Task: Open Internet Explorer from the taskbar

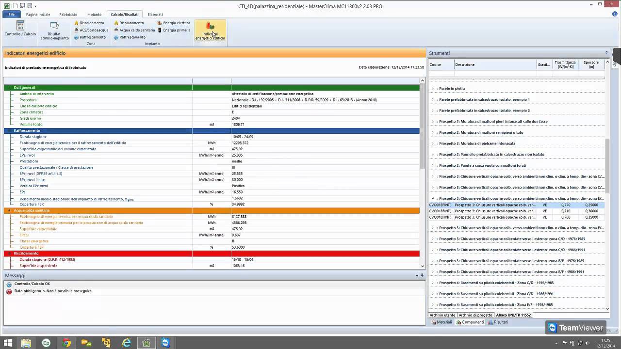Action: click(126, 343)
